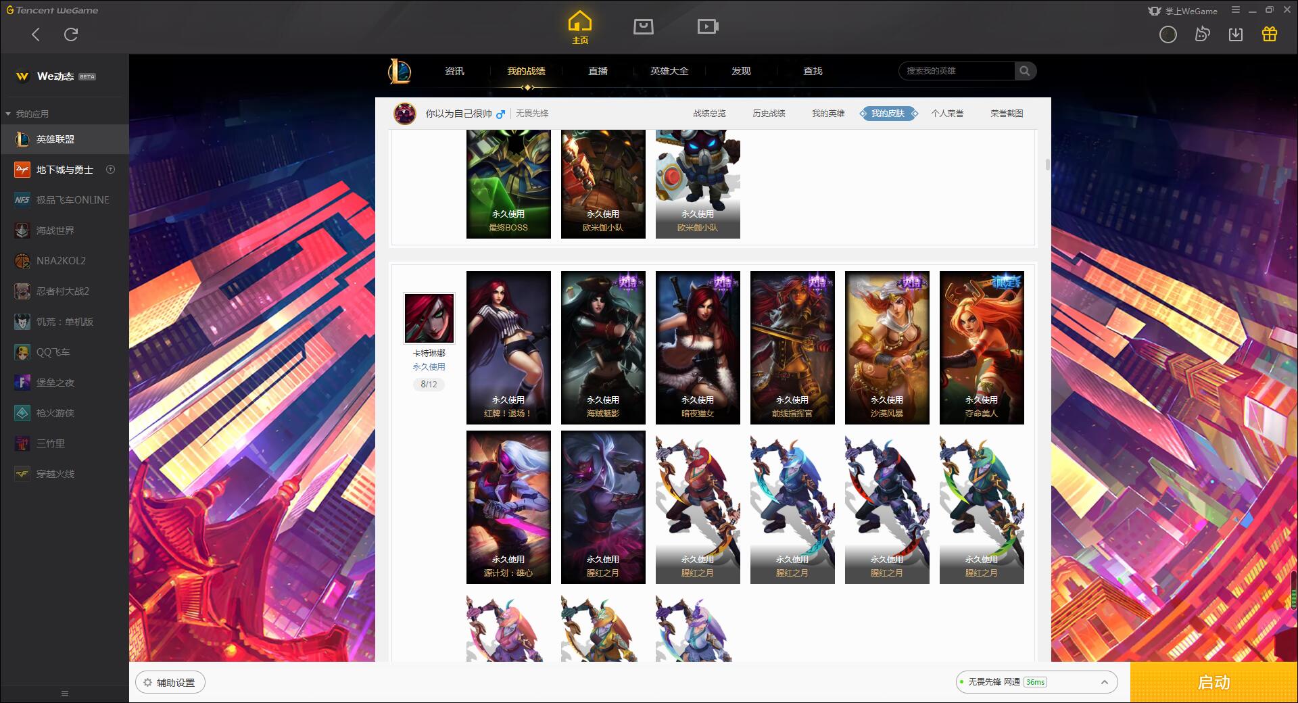Open the 英雄大全 tab
The height and width of the screenshot is (703, 1298).
click(x=669, y=71)
